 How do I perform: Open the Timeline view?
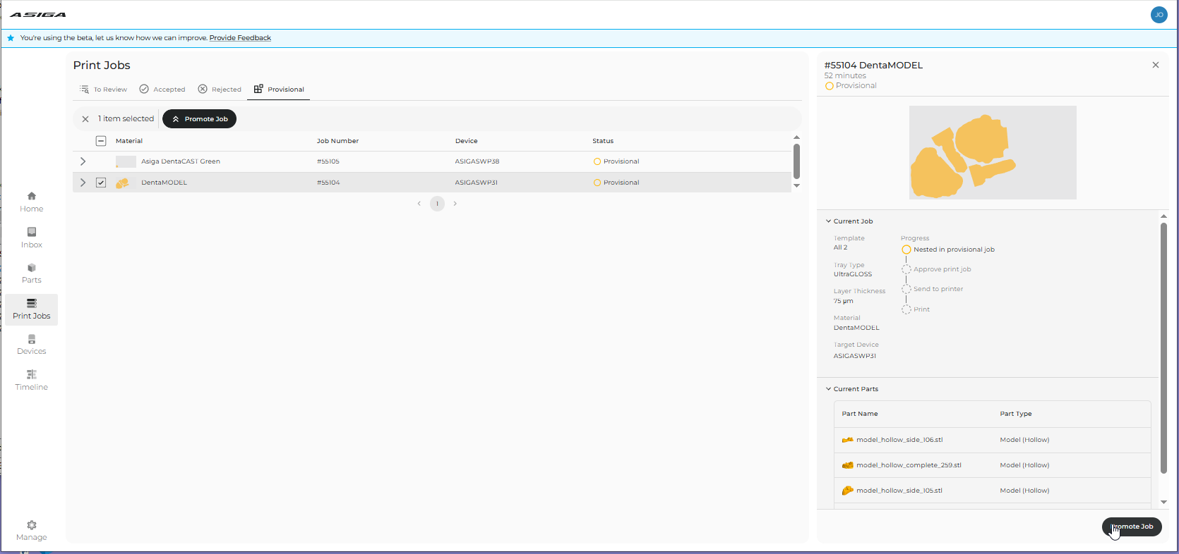click(31, 381)
